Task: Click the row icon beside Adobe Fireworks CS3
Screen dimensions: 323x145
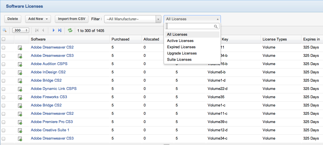Action: [x=20, y=97]
